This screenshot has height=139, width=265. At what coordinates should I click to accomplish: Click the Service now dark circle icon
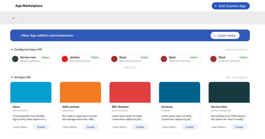(15, 59)
